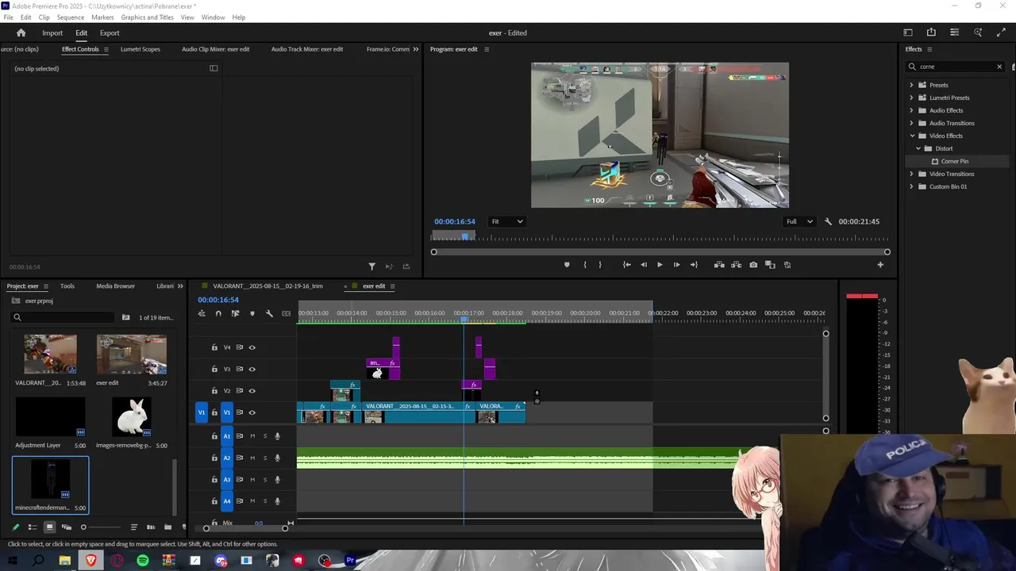Expand the Audio Transitions folder
This screenshot has height=571, width=1016.
[x=911, y=123]
